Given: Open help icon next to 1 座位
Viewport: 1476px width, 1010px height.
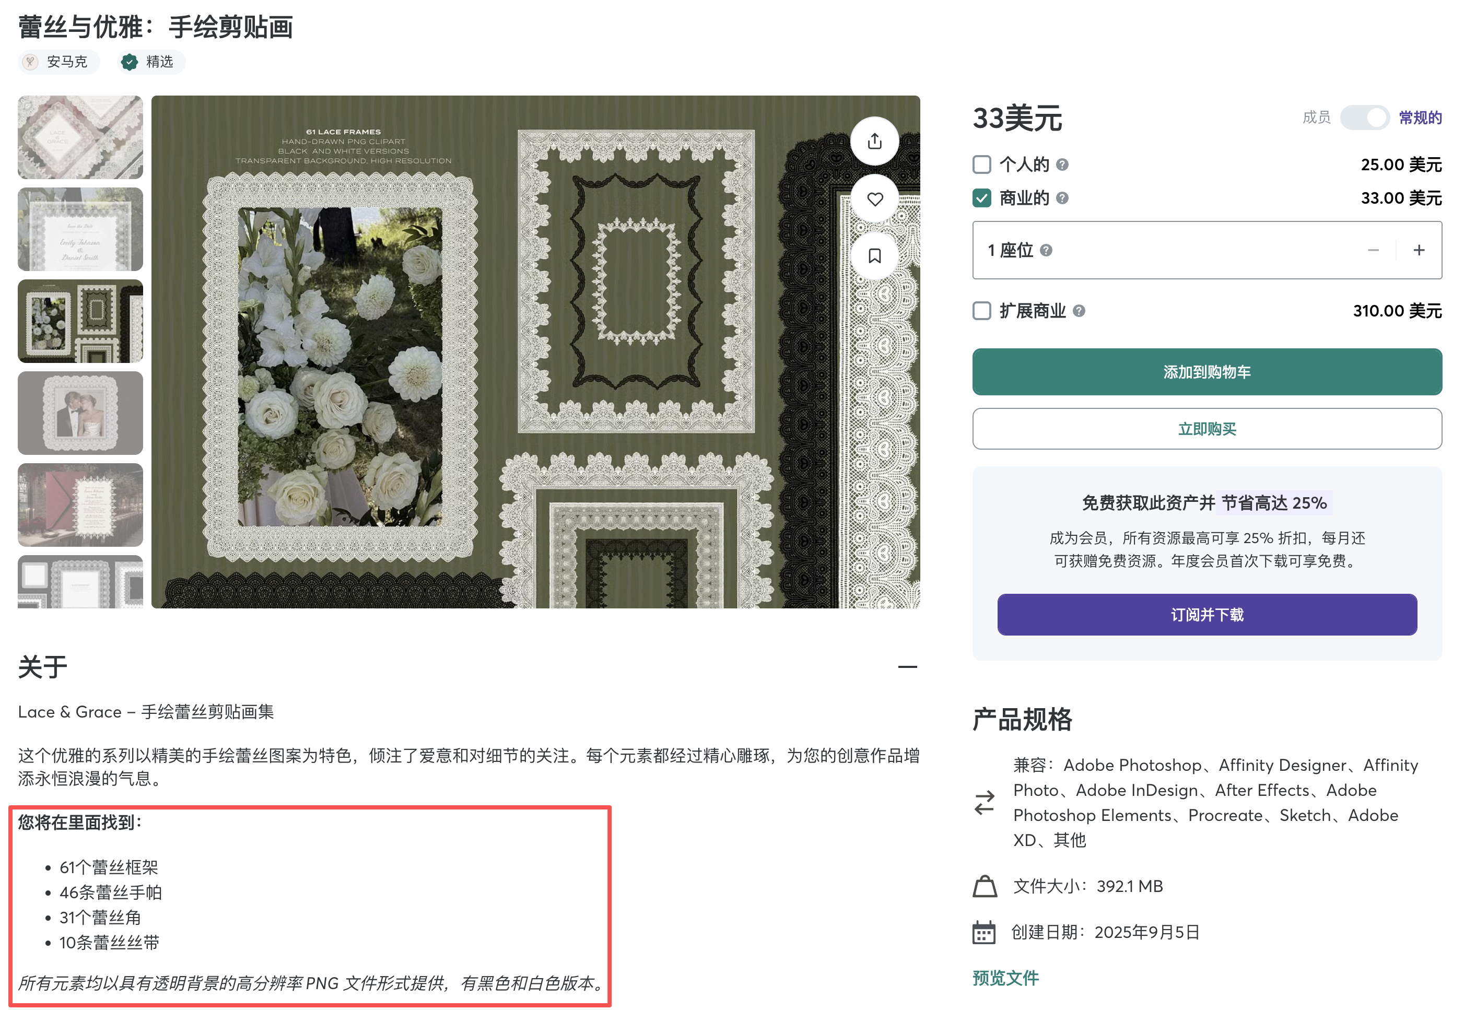Looking at the screenshot, I should click(1046, 250).
